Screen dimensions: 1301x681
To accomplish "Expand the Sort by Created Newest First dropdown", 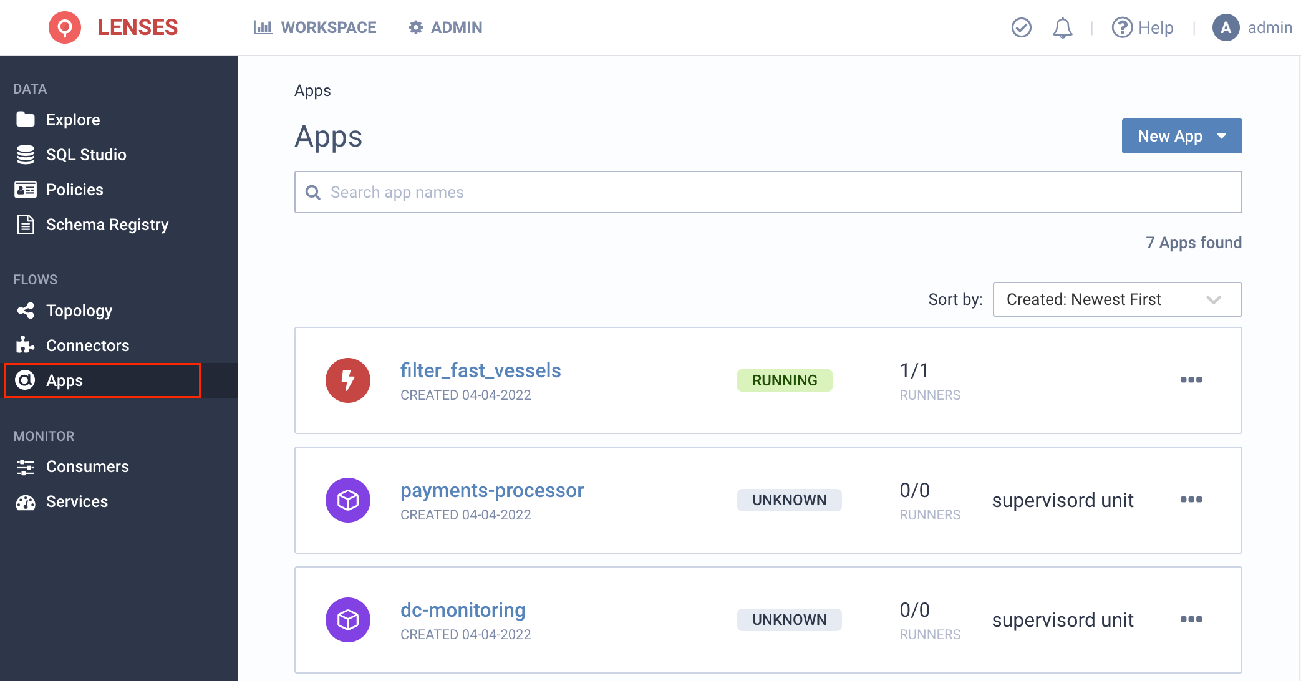I will pos(1116,299).
